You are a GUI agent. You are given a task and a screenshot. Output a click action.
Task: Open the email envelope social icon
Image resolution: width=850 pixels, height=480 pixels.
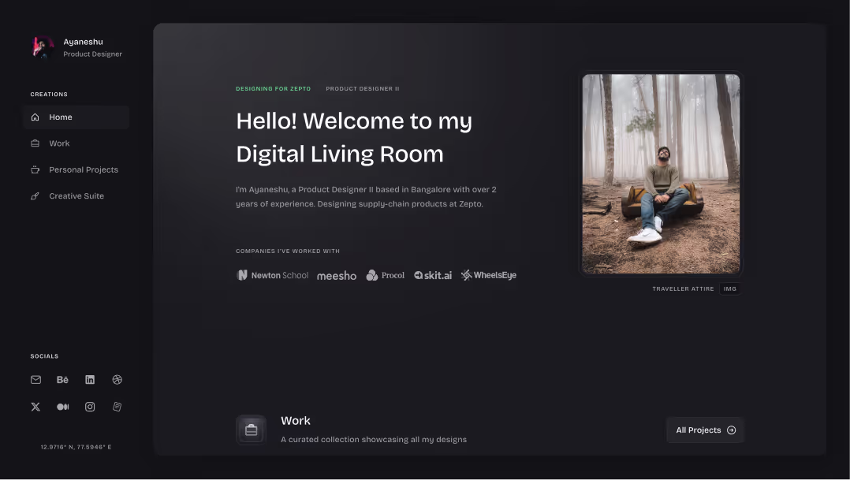[35, 380]
